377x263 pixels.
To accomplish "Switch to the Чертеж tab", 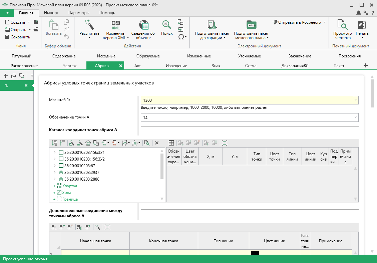I will pyautogui.click(x=69, y=66).
